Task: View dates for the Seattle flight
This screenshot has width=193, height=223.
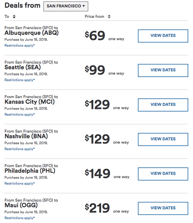Action: coord(163,70)
